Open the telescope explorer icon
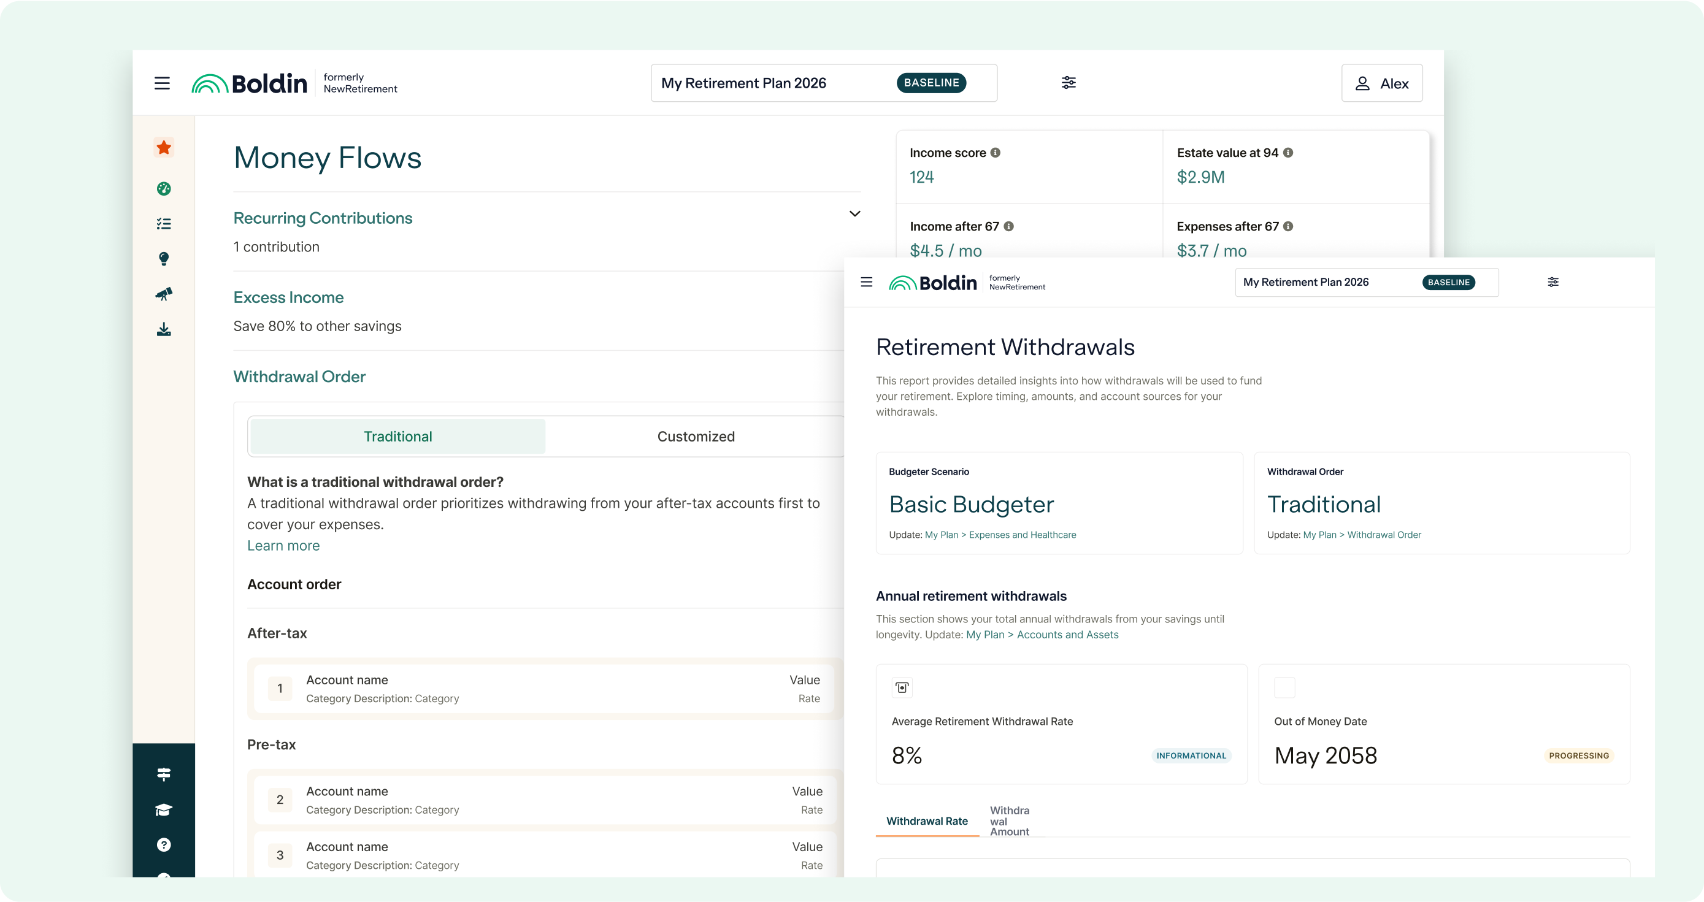The width and height of the screenshot is (1704, 902). pyautogui.click(x=164, y=294)
